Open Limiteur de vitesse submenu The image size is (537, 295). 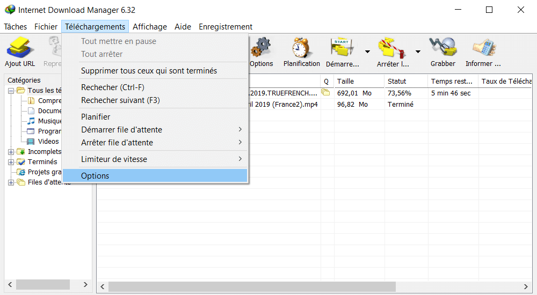point(155,159)
